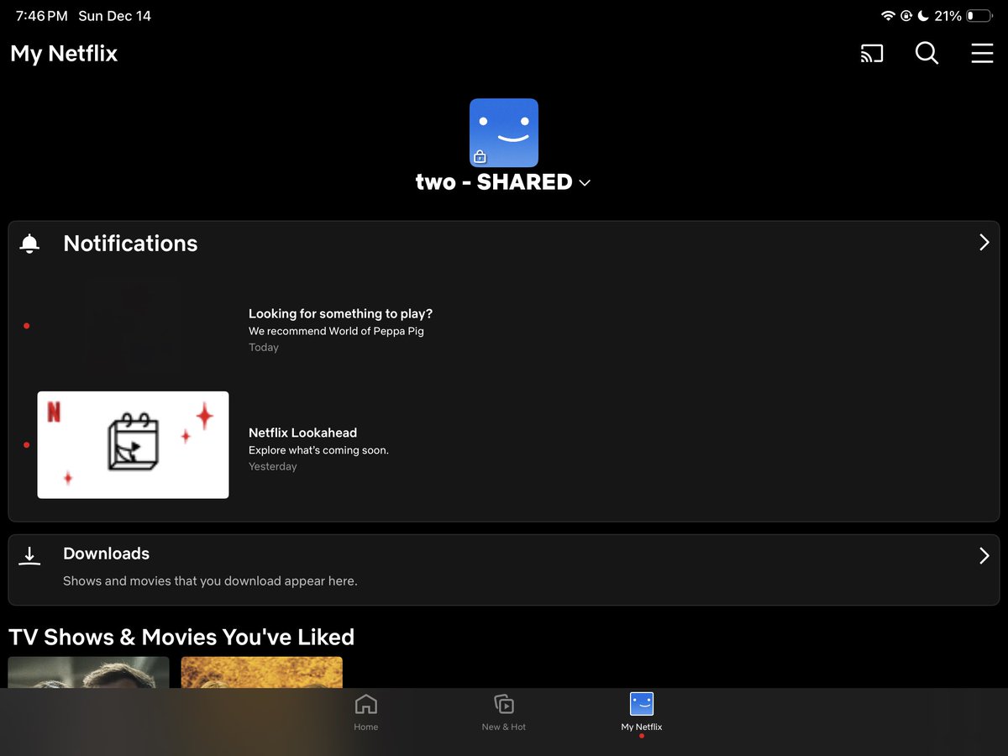Tap the blue smiley profile avatar
The height and width of the screenshot is (756, 1008).
(504, 133)
